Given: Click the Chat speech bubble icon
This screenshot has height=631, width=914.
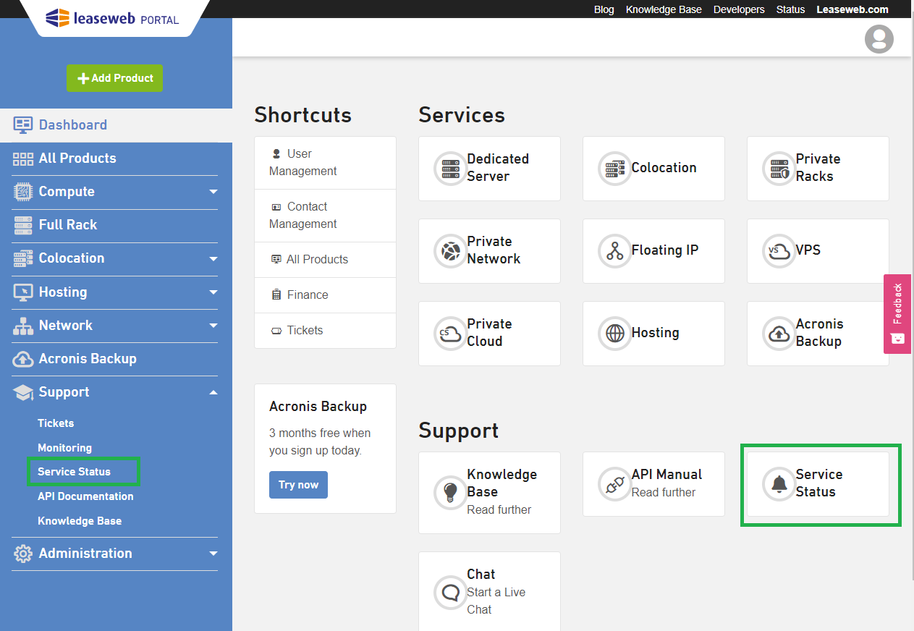Looking at the screenshot, I should click(450, 593).
